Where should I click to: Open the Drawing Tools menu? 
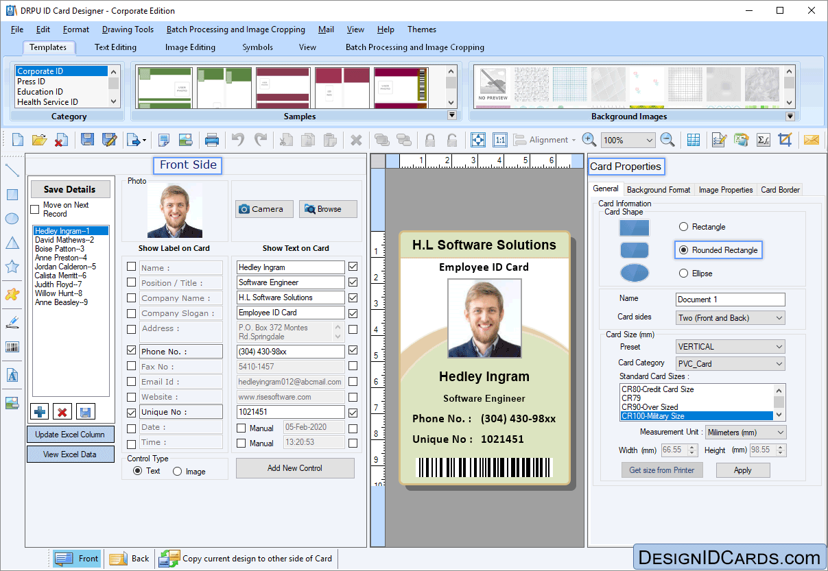tap(128, 29)
